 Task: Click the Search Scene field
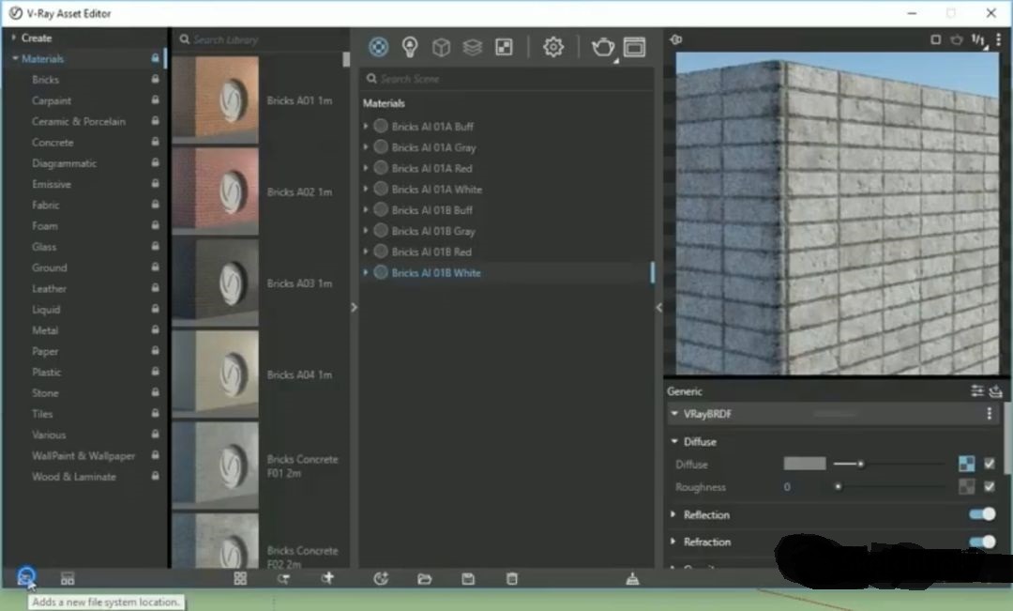pos(506,79)
